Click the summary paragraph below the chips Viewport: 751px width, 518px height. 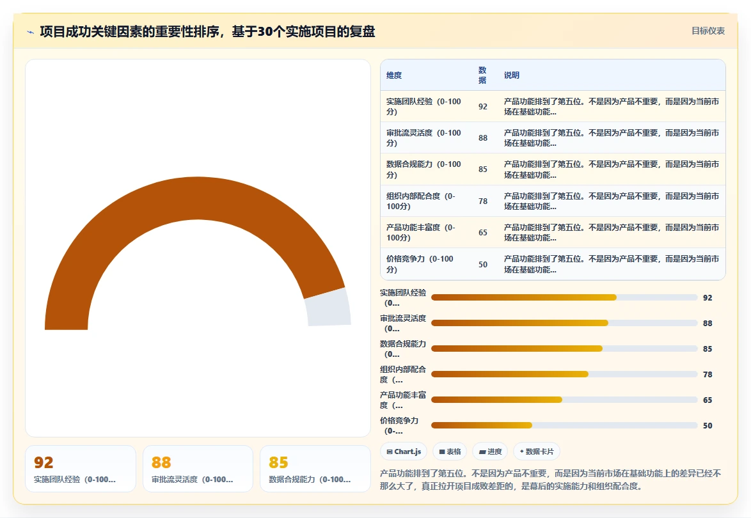(551, 480)
